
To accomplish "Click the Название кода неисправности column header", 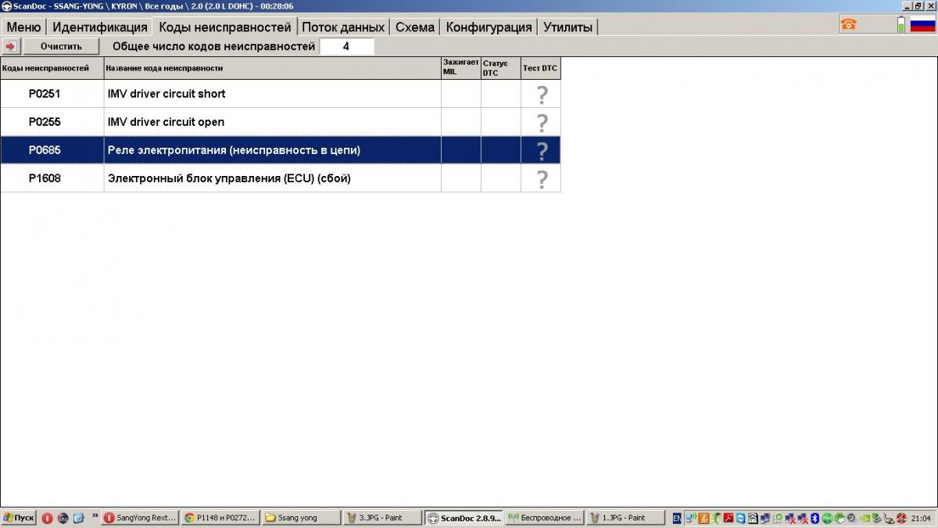I will point(272,68).
